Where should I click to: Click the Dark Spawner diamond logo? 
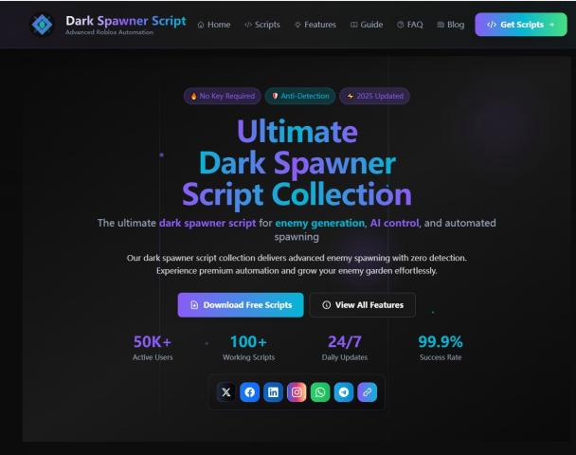click(42, 25)
